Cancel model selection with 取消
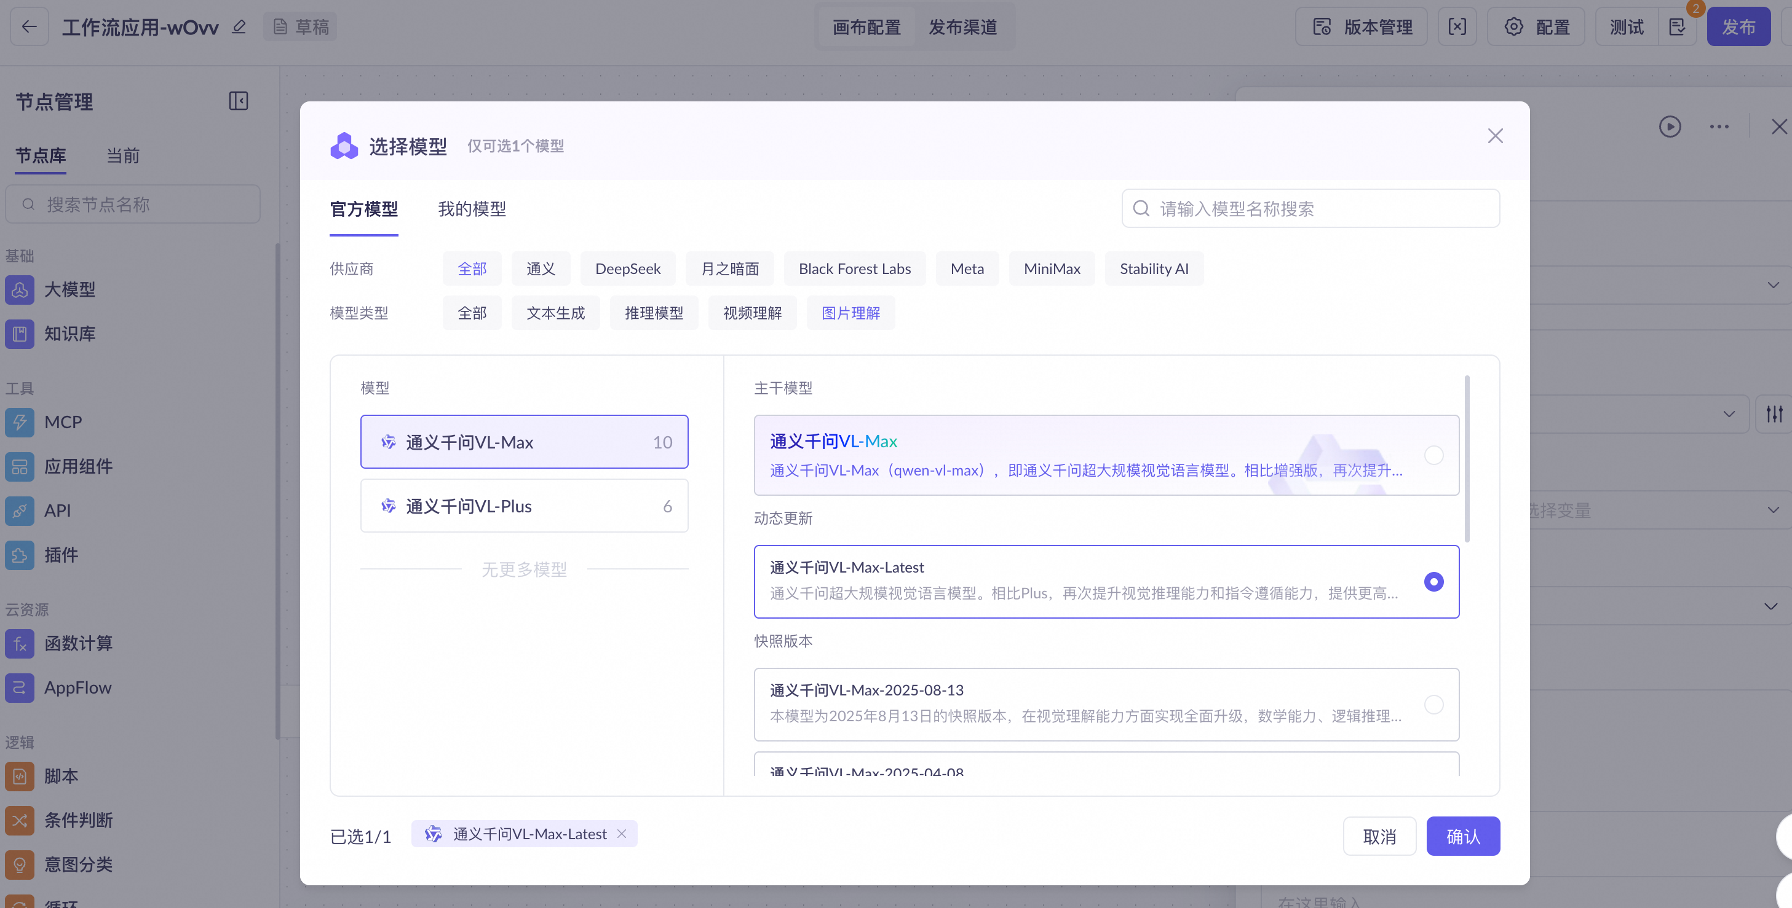 (1379, 837)
